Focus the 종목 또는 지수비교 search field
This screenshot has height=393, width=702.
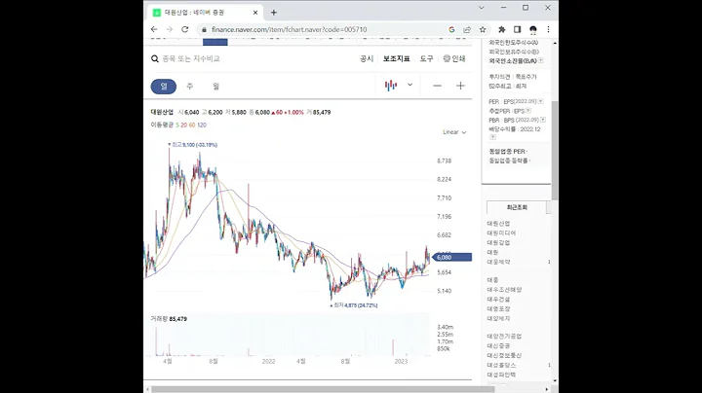coord(191,58)
